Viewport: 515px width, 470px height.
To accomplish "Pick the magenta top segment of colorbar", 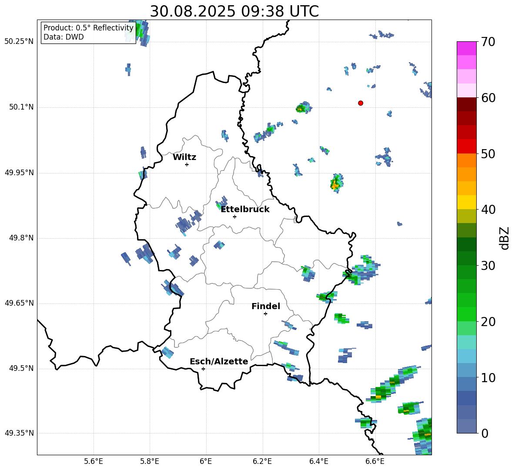I will [467, 48].
